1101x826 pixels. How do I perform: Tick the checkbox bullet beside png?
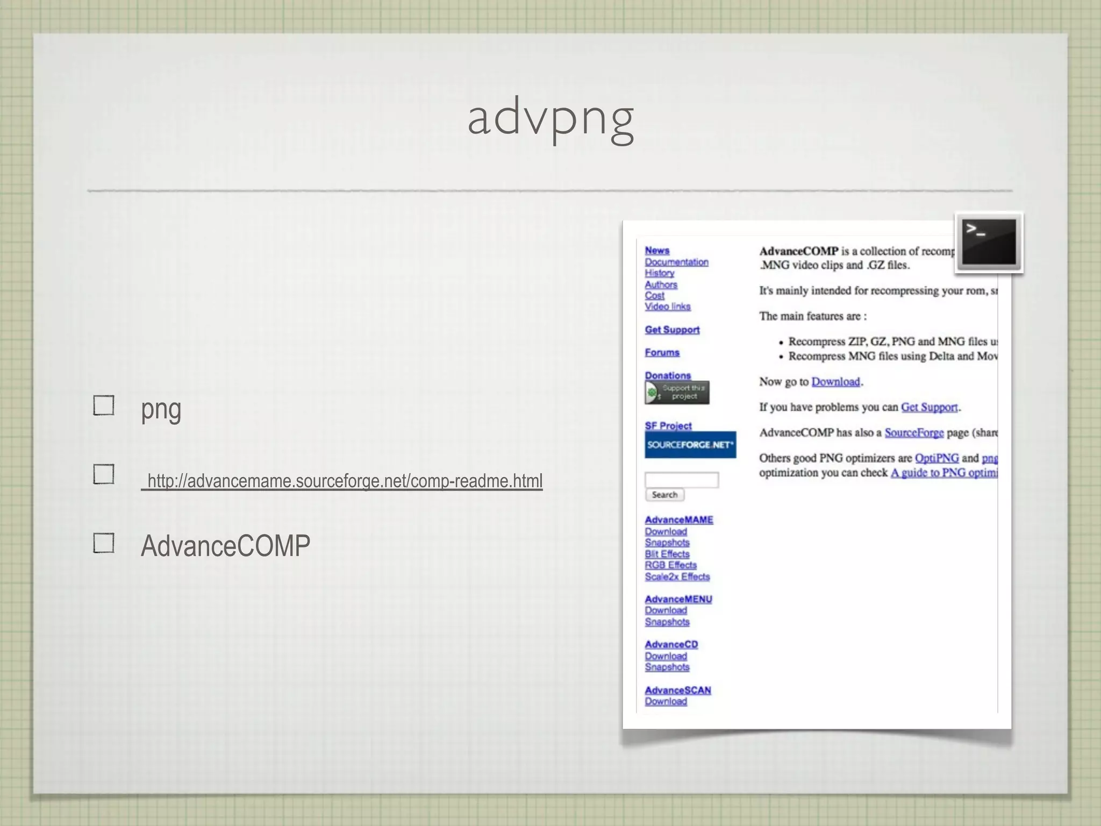coord(104,405)
